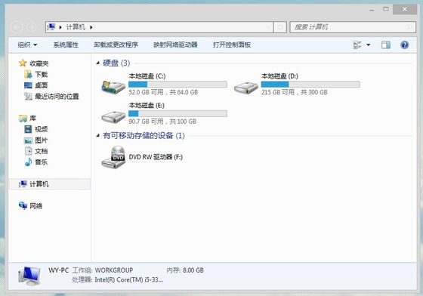Click 映射网络驱动器 button
Viewport: 423px width, 296px height.
[x=175, y=45]
